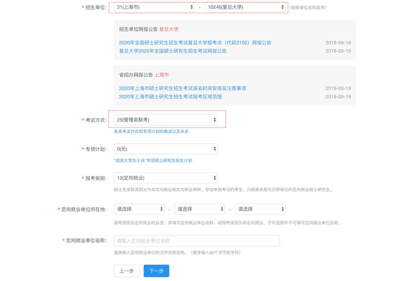Click the 上一步 button
397x281 pixels.
point(126,271)
